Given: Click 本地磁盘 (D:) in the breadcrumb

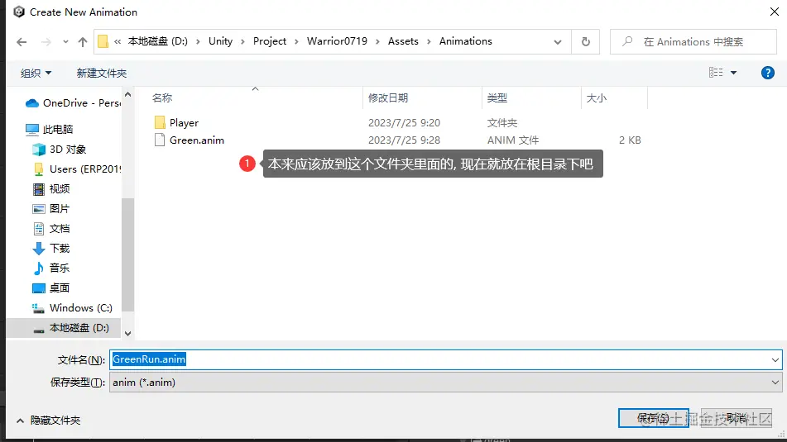Looking at the screenshot, I should pyautogui.click(x=157, y=41).
